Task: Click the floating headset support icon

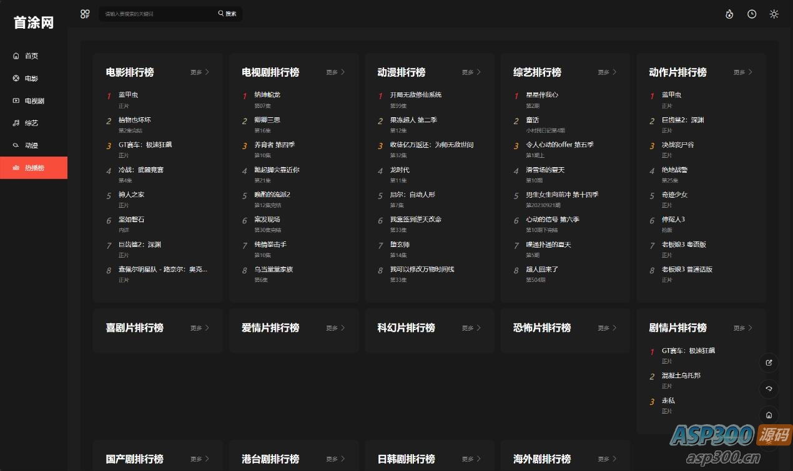Action: pyautogui.click(x=769, y=389)
